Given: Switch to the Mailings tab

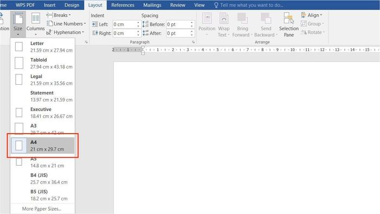Looking at the screenshot, I should click(152, 5).
